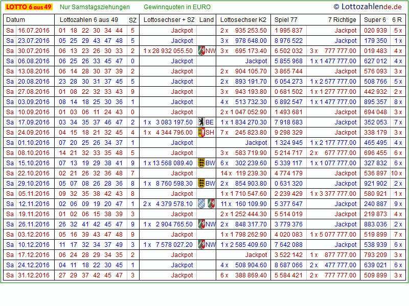
Task: Click the blue-white Bavaria flag in the 12.11.2016 row
Action: [201, 203]
